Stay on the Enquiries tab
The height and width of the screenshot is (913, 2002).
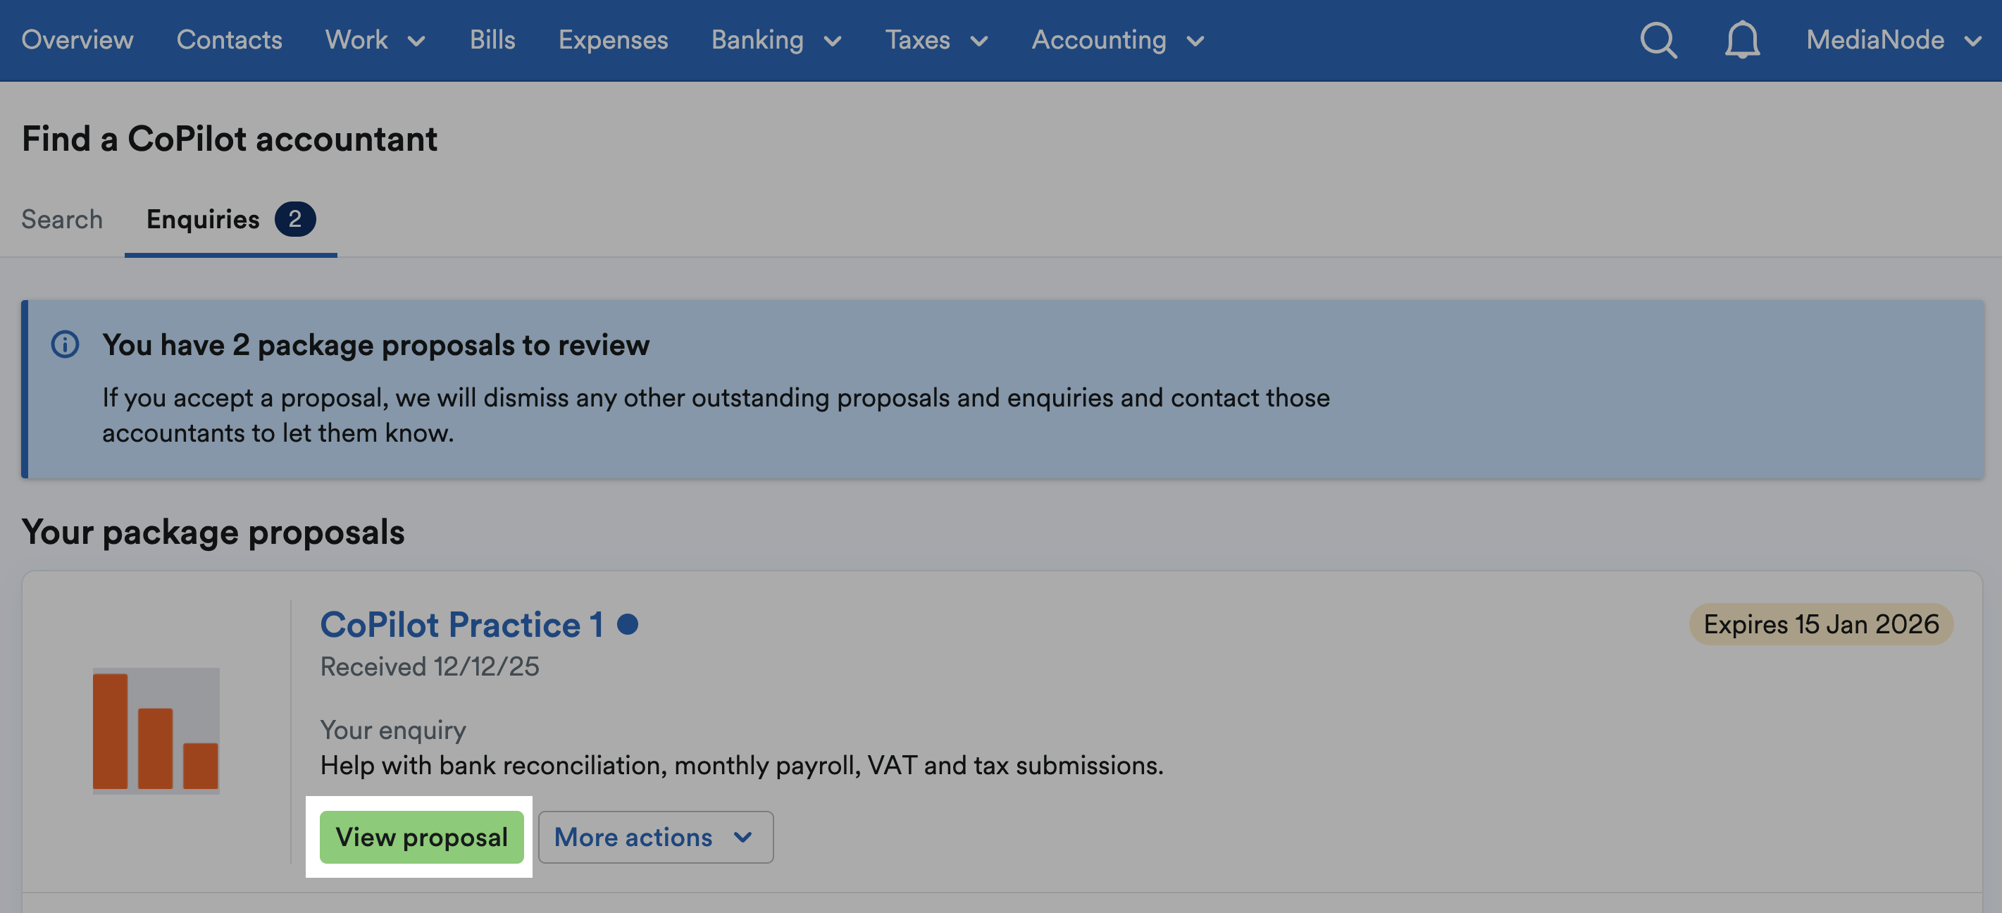click(204, 219)
